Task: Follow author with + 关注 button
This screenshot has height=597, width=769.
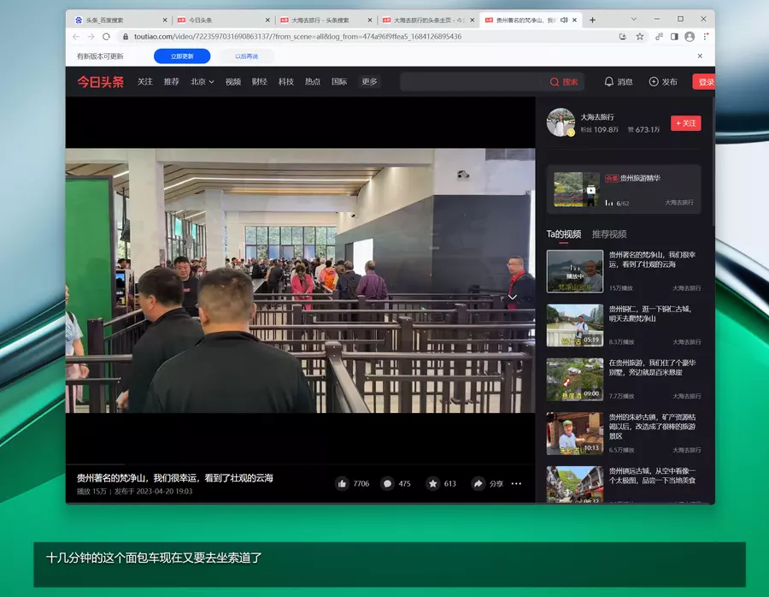Action: [685, 123]
